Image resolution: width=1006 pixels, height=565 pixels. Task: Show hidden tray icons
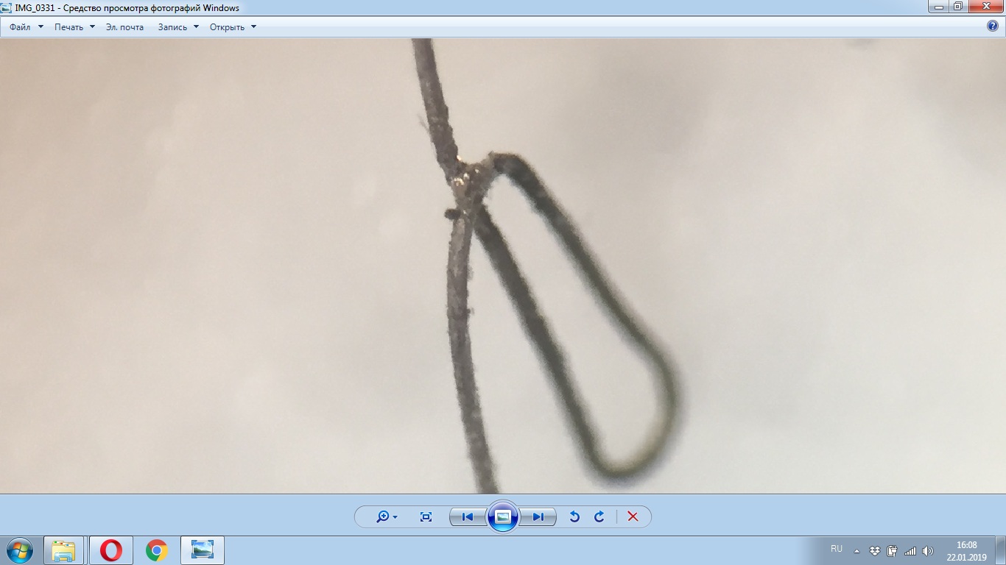tap(856, 550)
